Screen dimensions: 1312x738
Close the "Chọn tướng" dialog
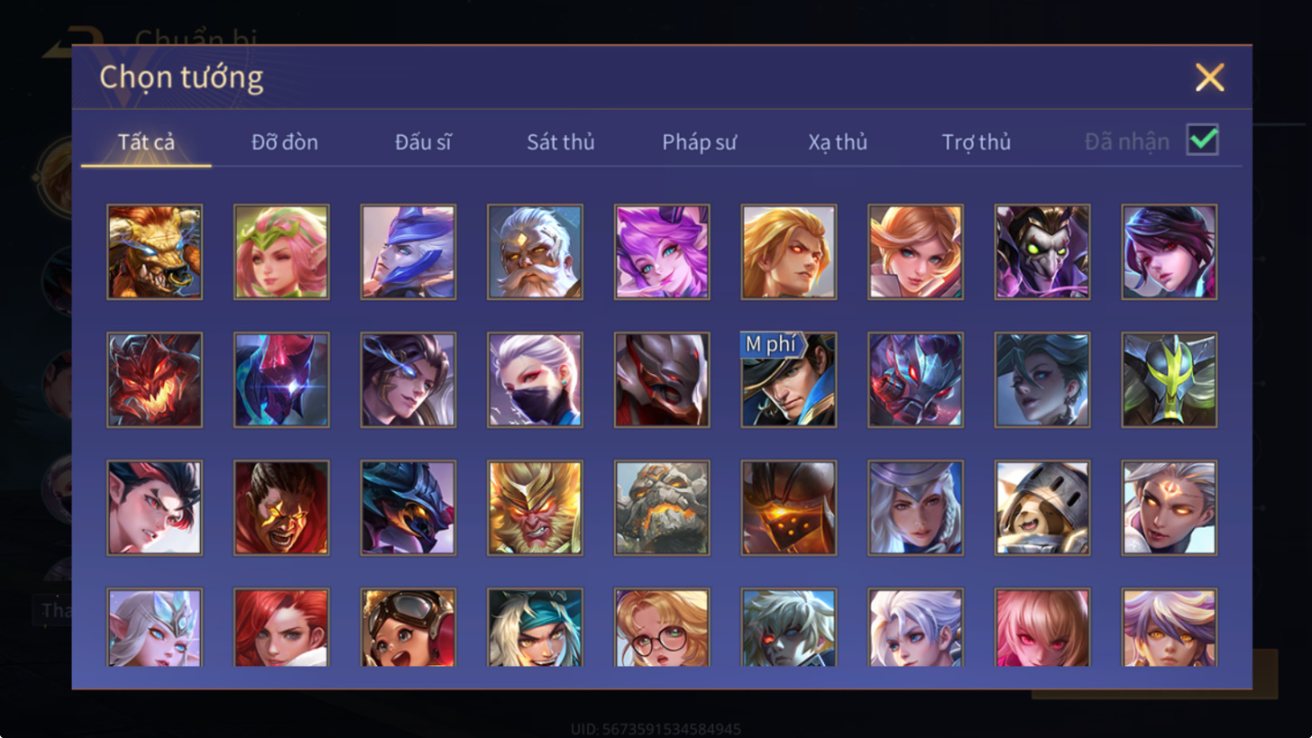pyautogui.click(x=1209, y=77)
